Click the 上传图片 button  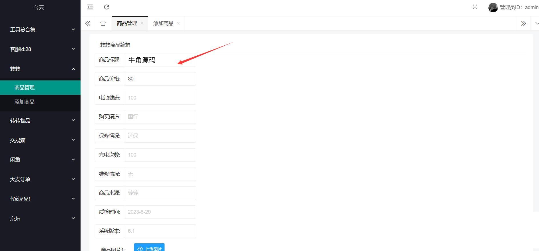(x=149, y=247)
